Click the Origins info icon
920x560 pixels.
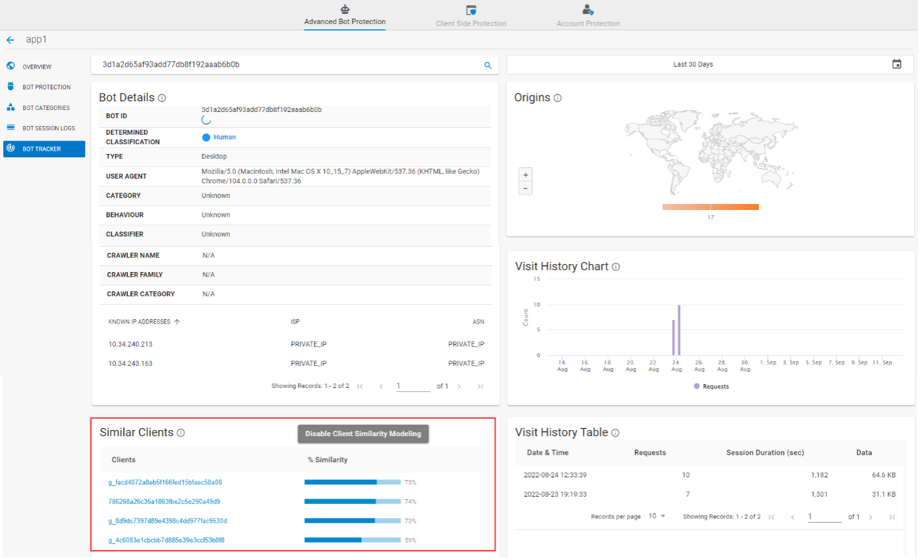(x=558, y=98)
